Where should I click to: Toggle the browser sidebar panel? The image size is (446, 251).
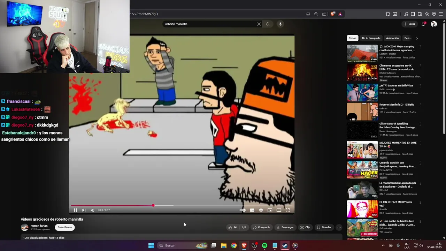[413, 14]
